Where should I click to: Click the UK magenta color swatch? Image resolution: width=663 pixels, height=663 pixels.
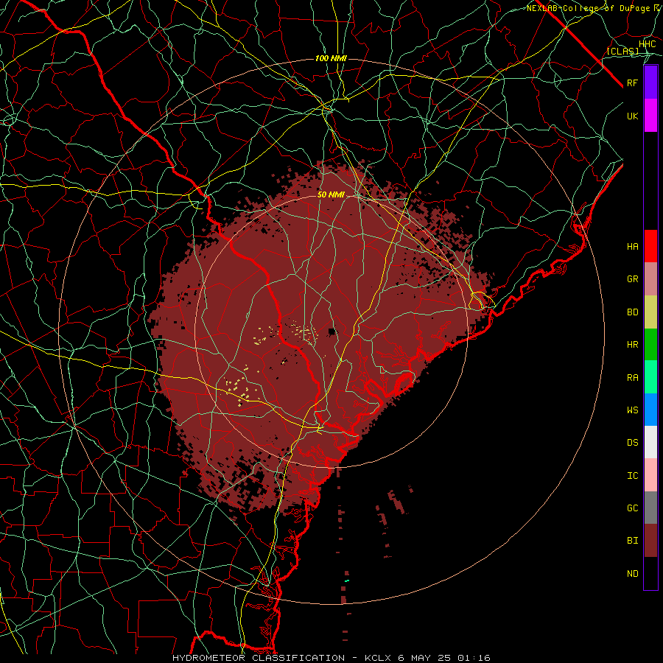[650, 116]
